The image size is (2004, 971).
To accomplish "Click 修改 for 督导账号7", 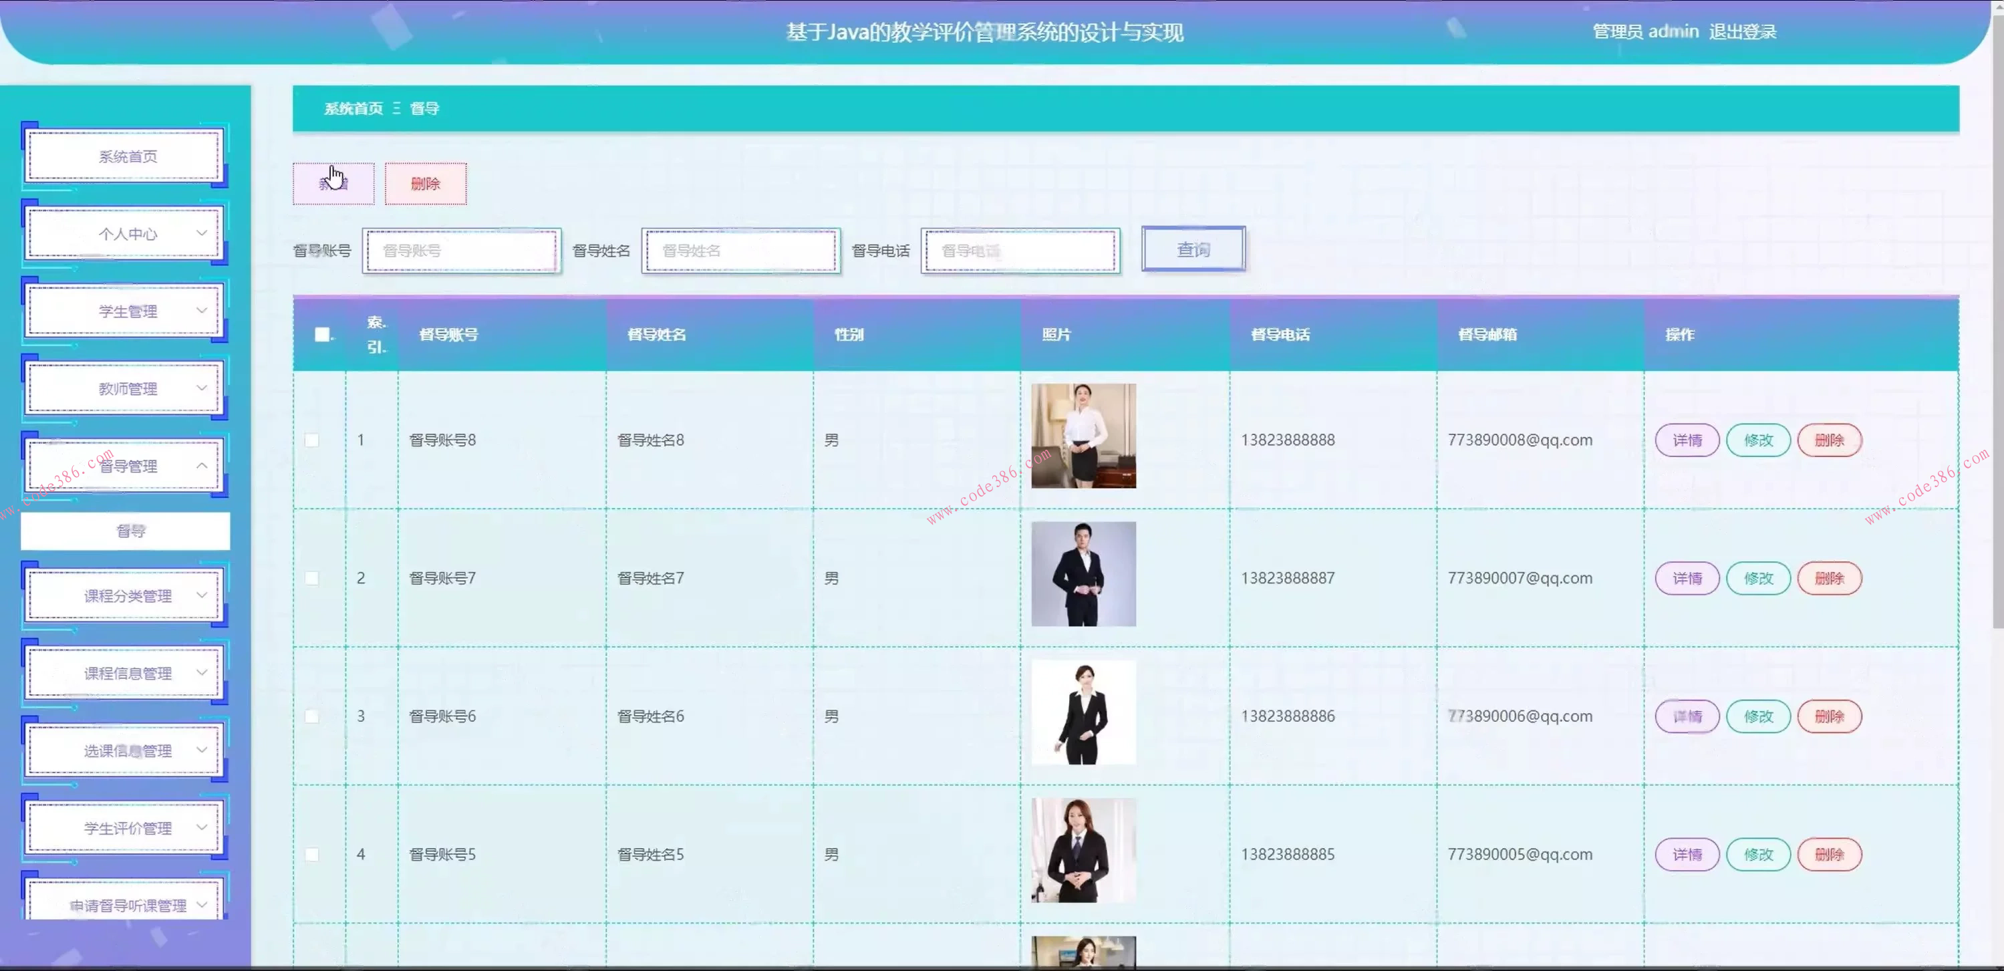I will click(x=1757, y=578).
